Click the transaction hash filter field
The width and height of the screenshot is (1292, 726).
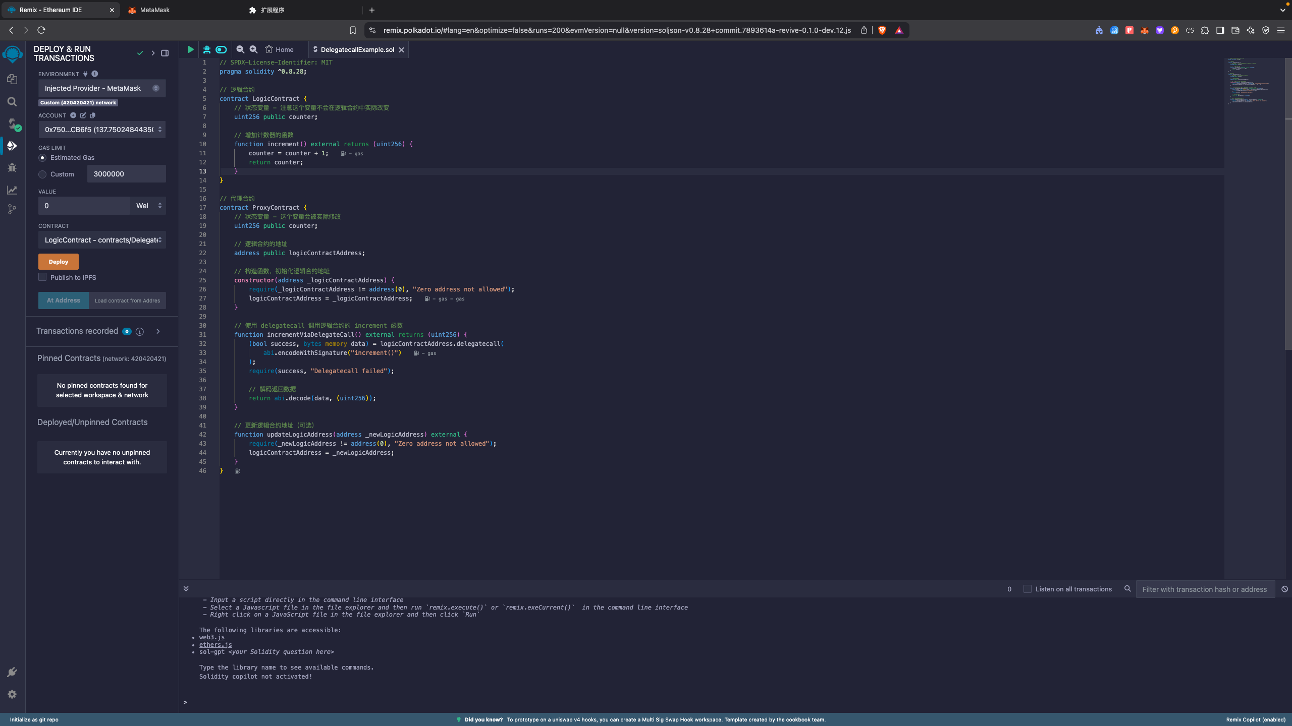tap(1205, 589)
